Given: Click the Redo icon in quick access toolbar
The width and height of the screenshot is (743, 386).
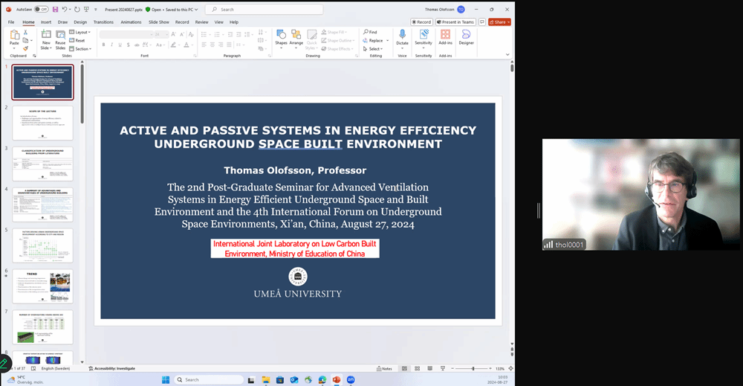Looking at the screenshot, I should pyautogui.click(x=77, y=10).
